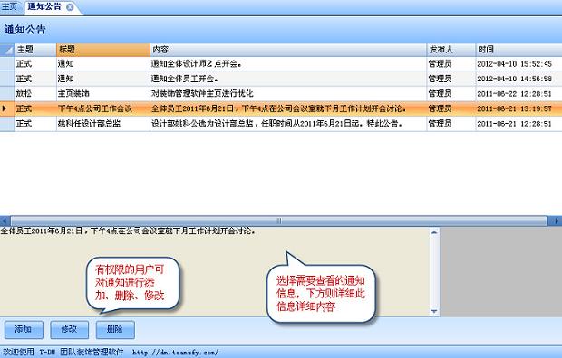This screenshot has width=562, height=358.
Task: Sort by the 内容 column header
Action: tap(288, 50)
